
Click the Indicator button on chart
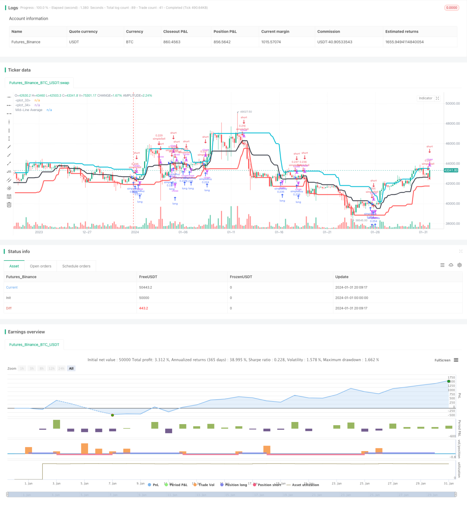click(x=425, y=98)
